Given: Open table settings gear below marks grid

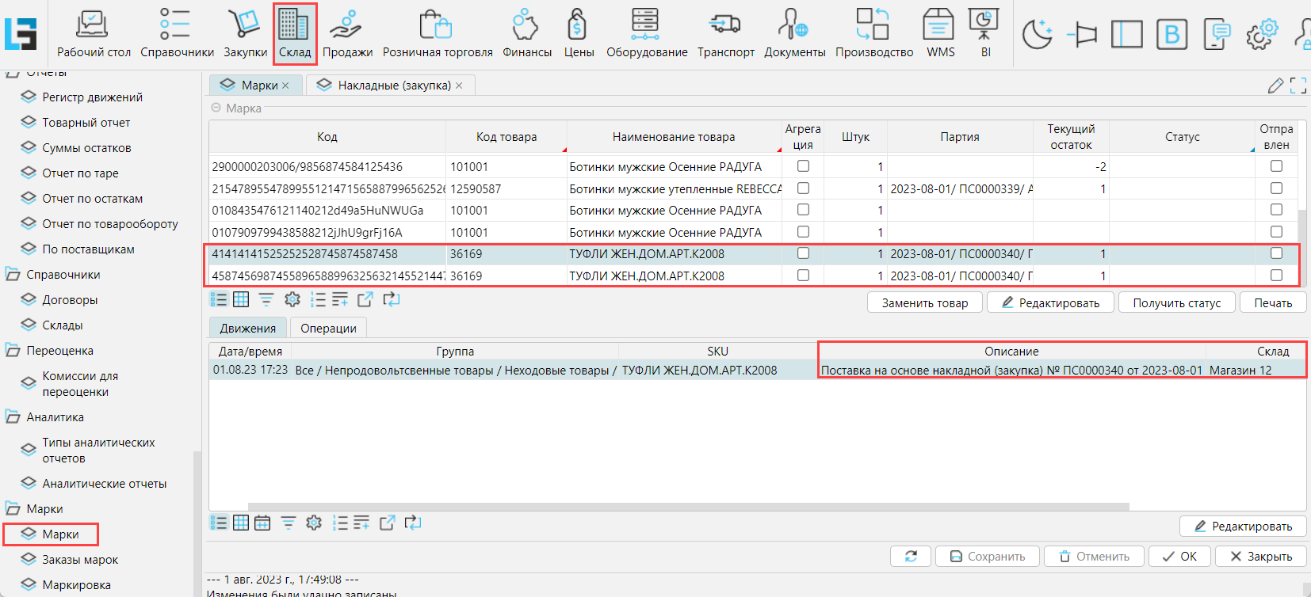Looking at the screenshot, I should click(292, 299).
